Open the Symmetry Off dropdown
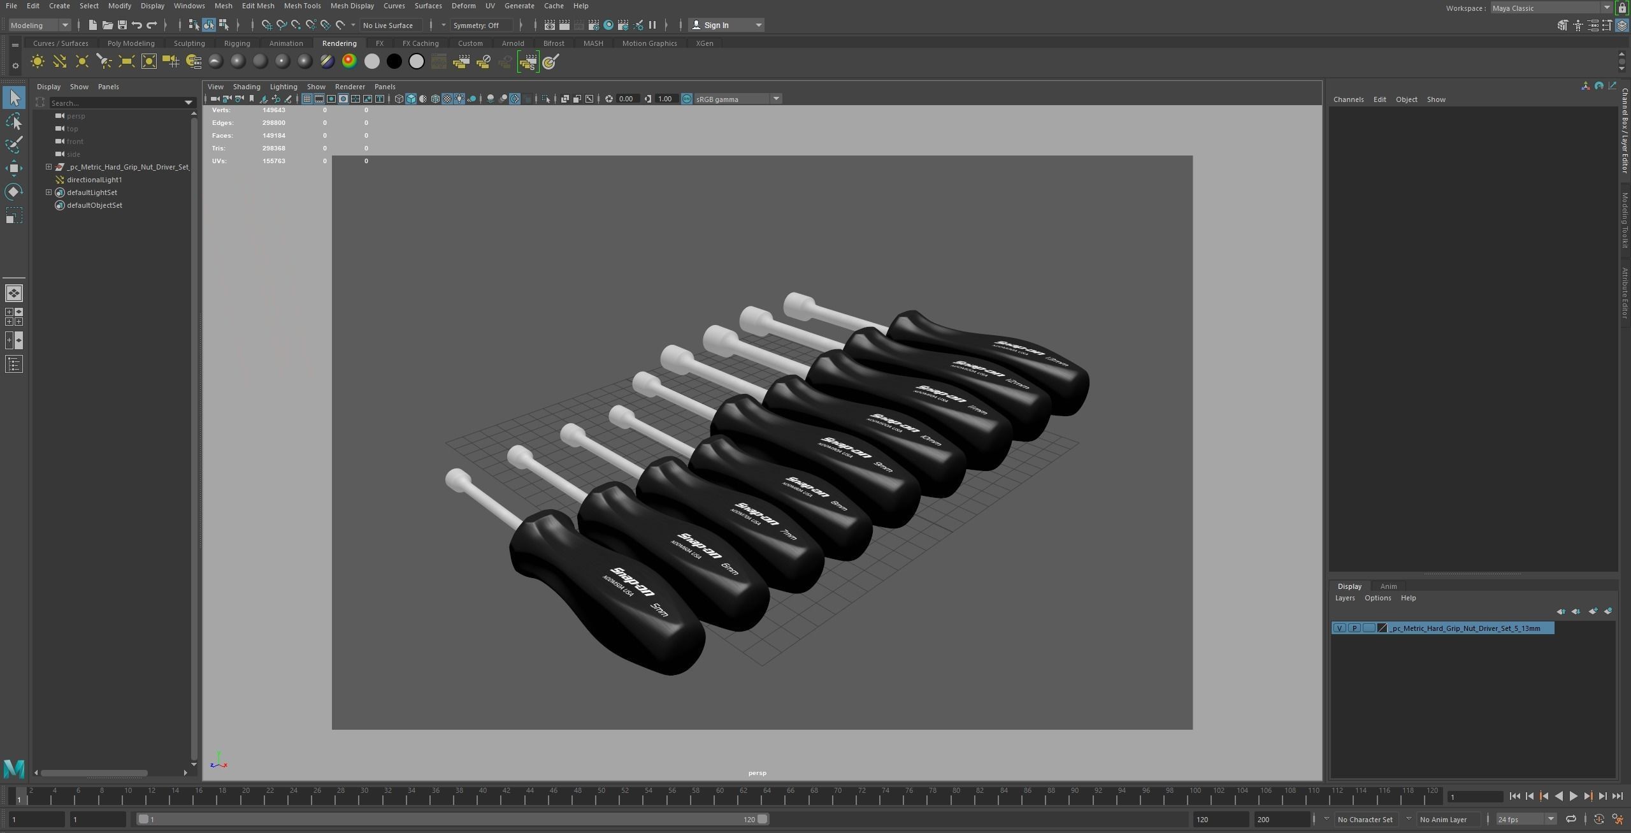1631x833 pixels. 482,25
